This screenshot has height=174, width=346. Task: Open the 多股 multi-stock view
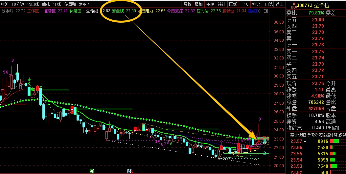210,4
